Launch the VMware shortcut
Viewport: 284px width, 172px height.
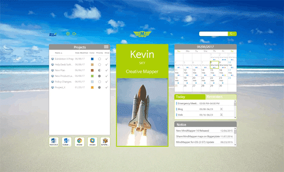(92, 142)
